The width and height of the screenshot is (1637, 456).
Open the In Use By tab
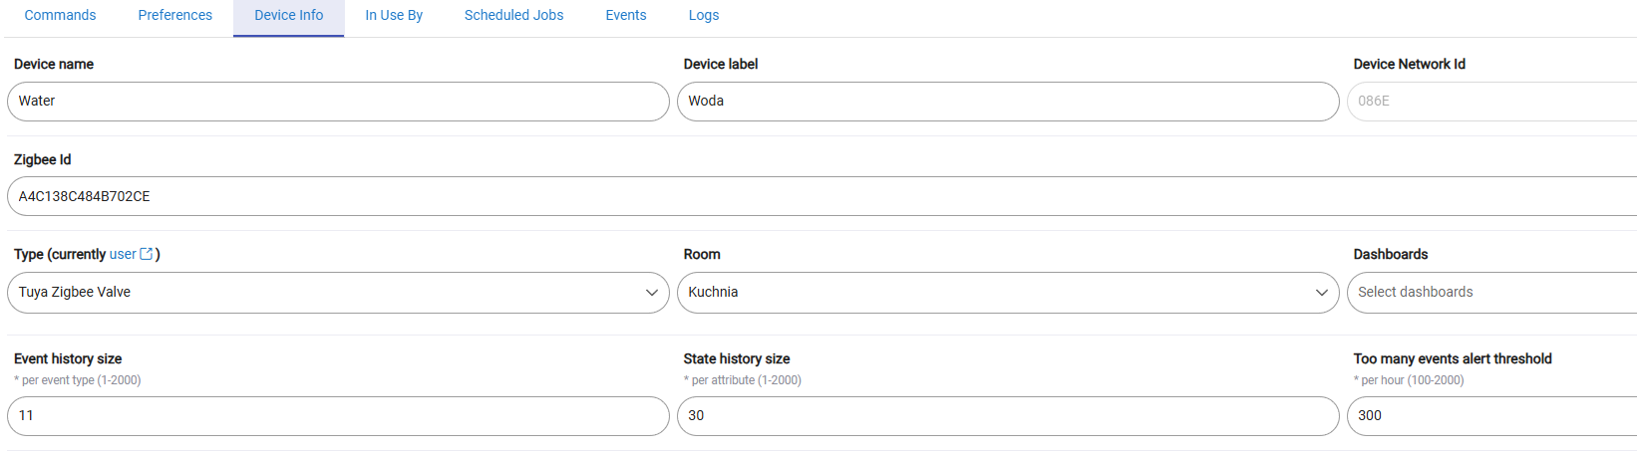(x=394, y=16)
